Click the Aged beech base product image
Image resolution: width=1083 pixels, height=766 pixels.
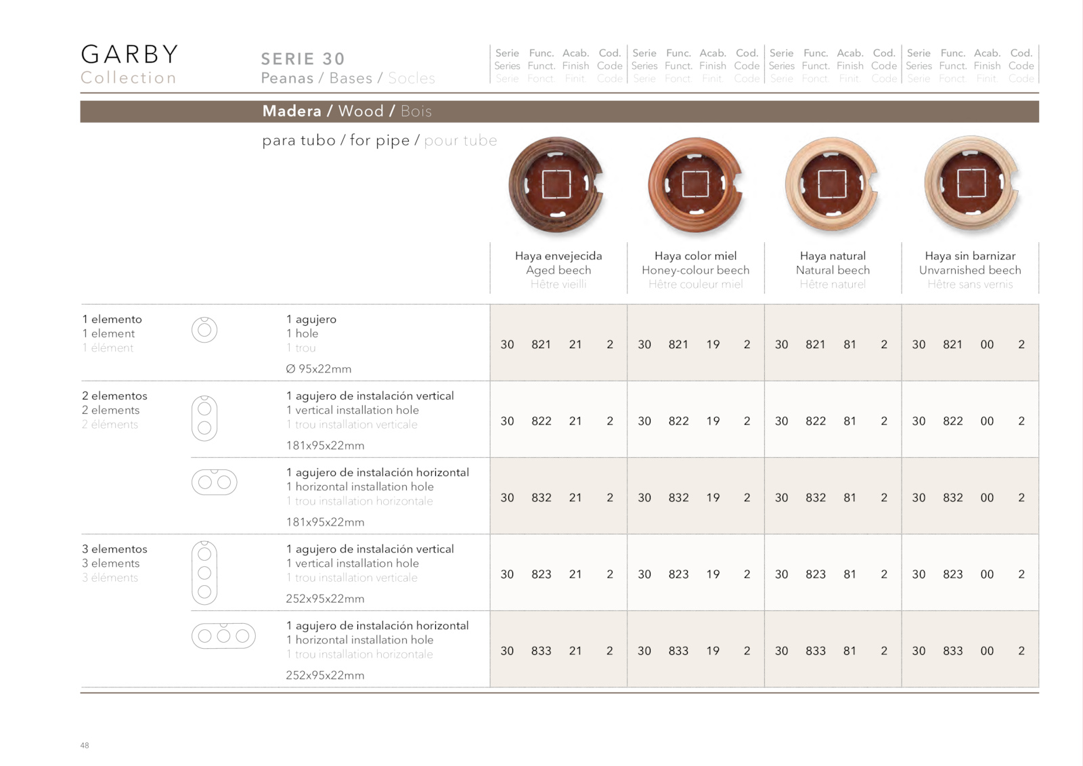(x=556, y=185)
